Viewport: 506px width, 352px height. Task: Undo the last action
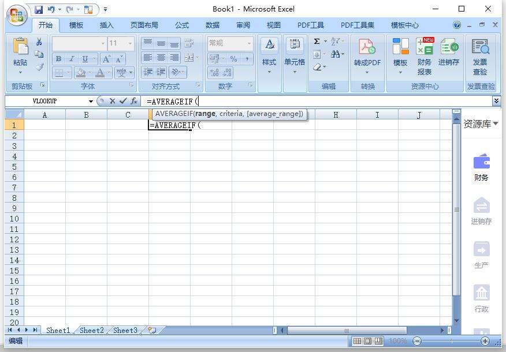tap(51, 9)
